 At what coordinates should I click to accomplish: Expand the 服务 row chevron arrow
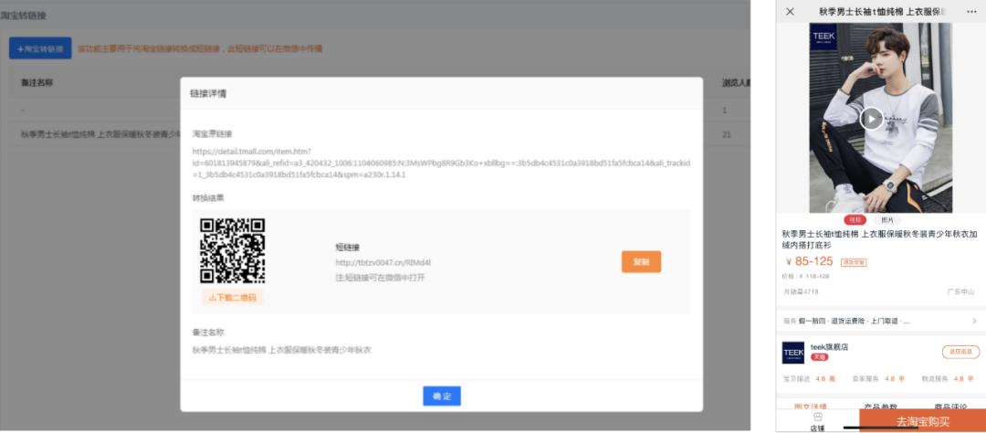click(x=974, y=321)
